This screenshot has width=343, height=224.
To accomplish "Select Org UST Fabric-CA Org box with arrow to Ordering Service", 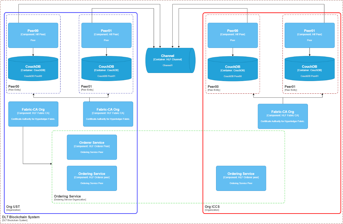I will tap(33, 114).
